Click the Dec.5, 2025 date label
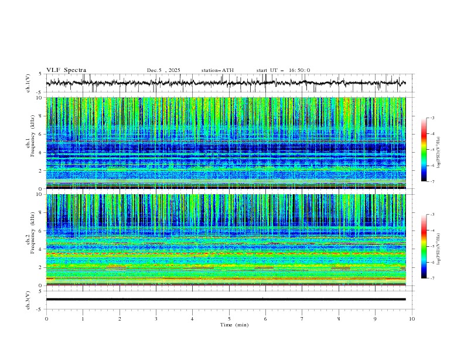 click(x=163, y=70)
